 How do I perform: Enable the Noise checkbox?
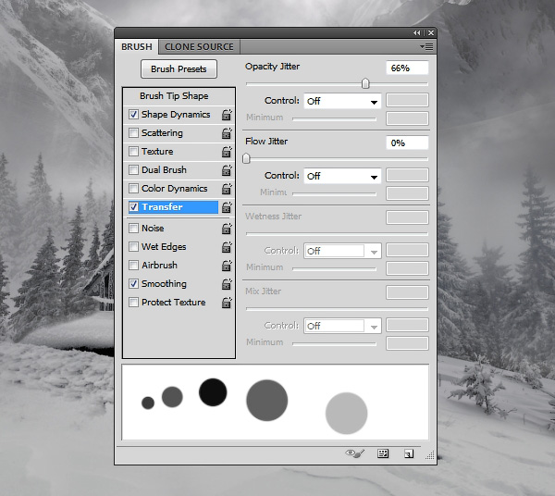click(133, 228)
